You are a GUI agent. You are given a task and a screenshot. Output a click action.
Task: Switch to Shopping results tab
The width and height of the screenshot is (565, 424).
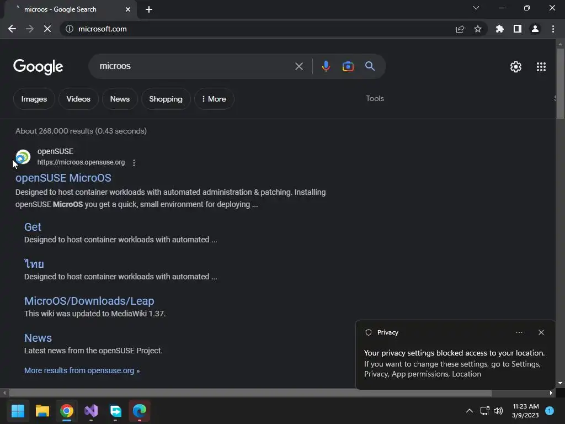pyautogui.click(x=166, y=99)
